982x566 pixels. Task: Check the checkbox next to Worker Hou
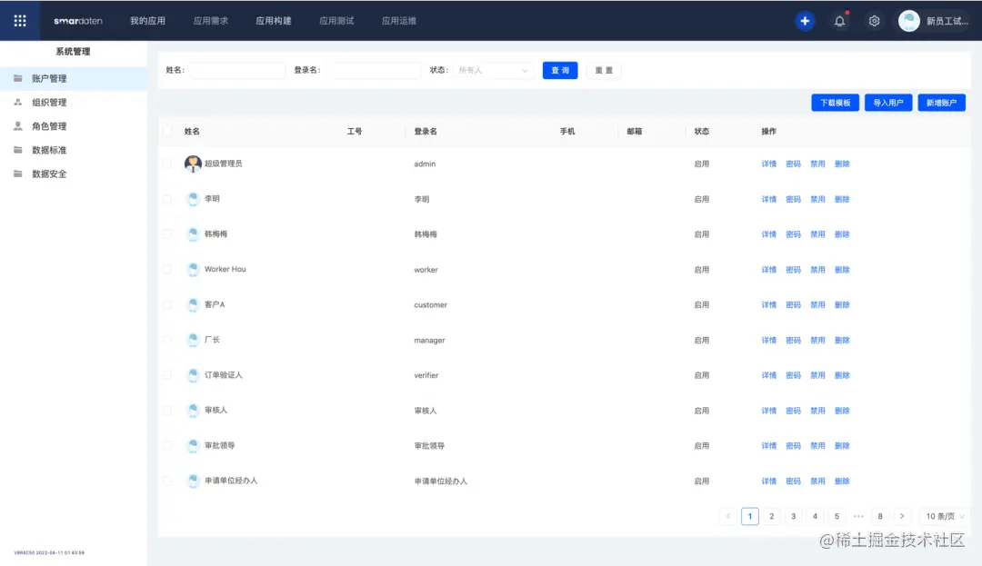(x=167, y=269)
